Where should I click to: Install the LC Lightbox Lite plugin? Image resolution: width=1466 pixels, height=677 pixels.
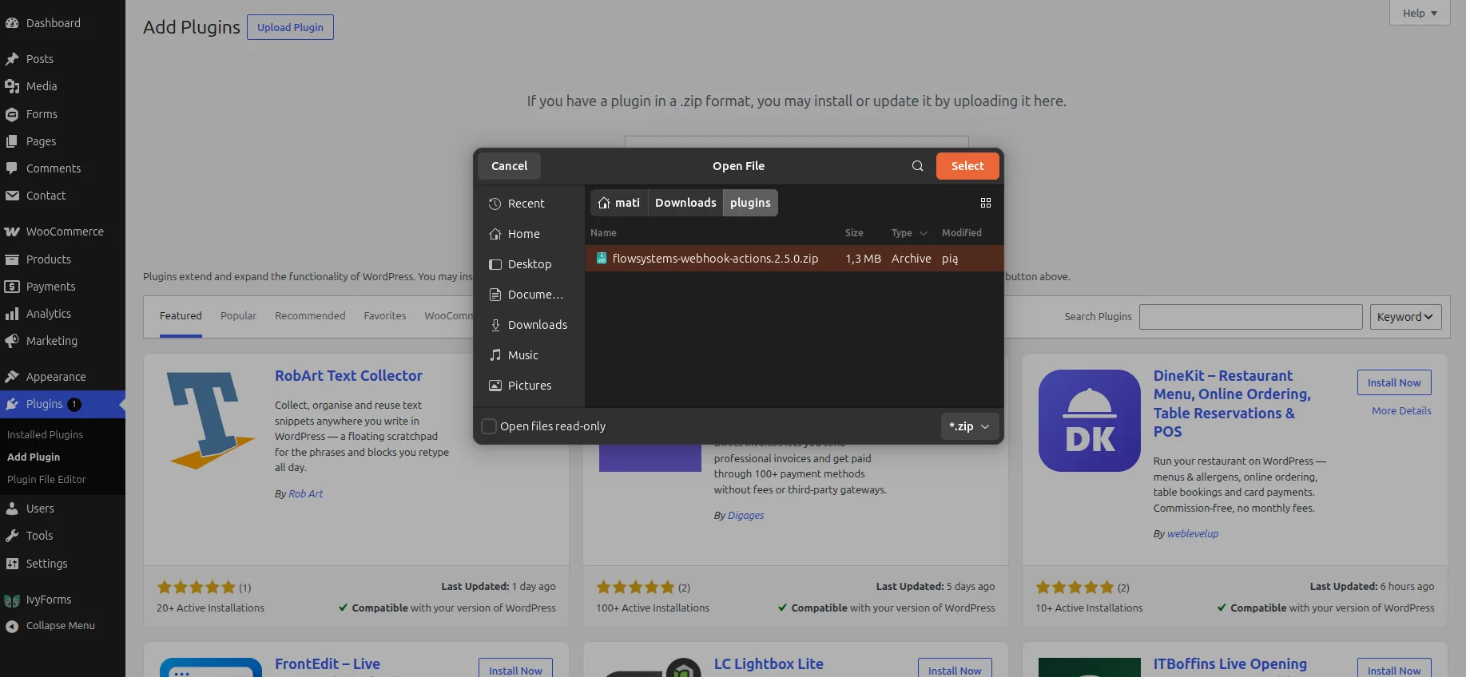pos(955,669)
